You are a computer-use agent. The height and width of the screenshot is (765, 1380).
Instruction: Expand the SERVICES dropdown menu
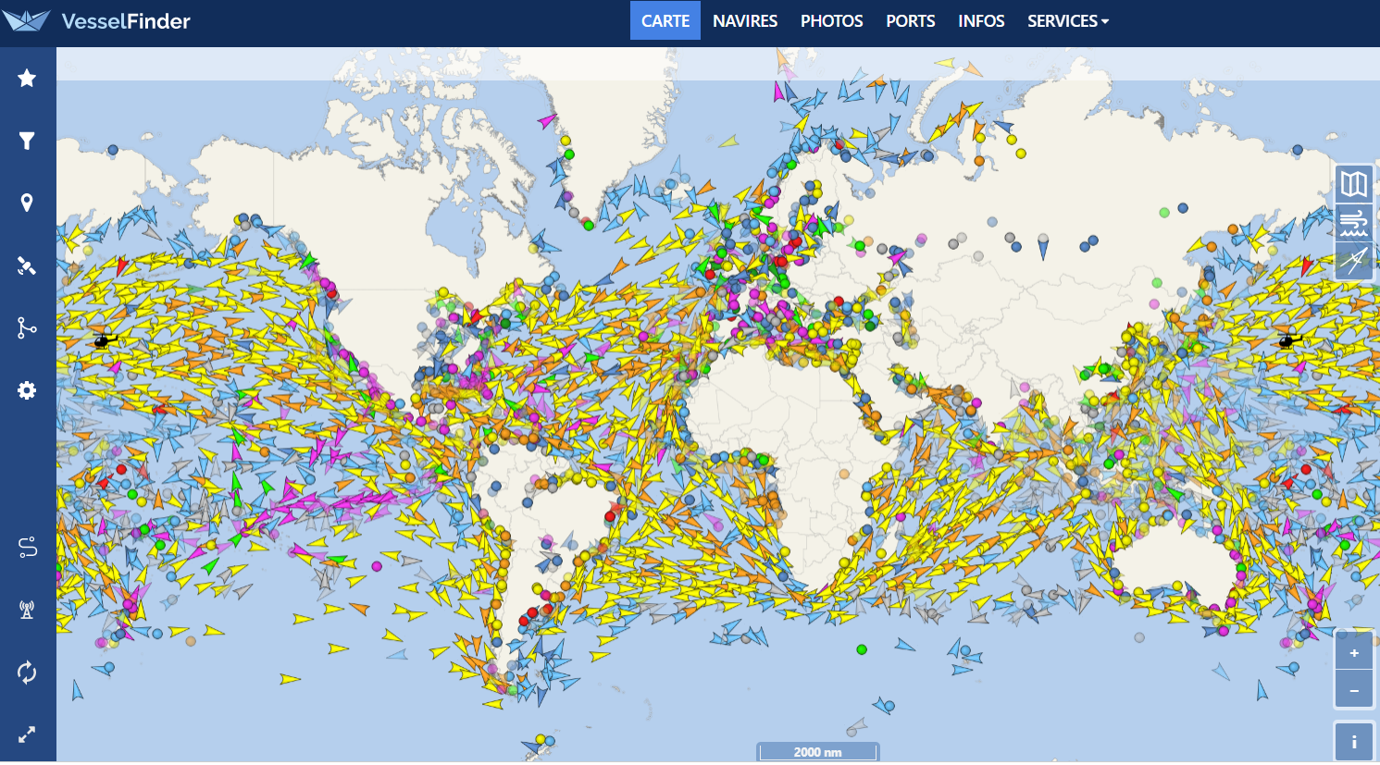pos(1067,21)
